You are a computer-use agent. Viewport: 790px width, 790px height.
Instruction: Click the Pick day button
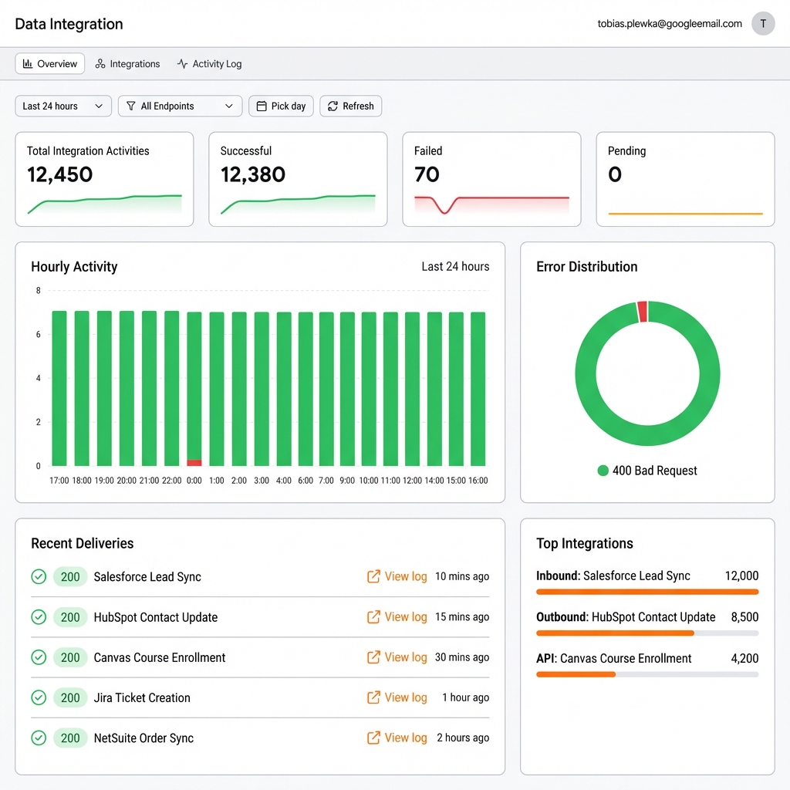281,106
